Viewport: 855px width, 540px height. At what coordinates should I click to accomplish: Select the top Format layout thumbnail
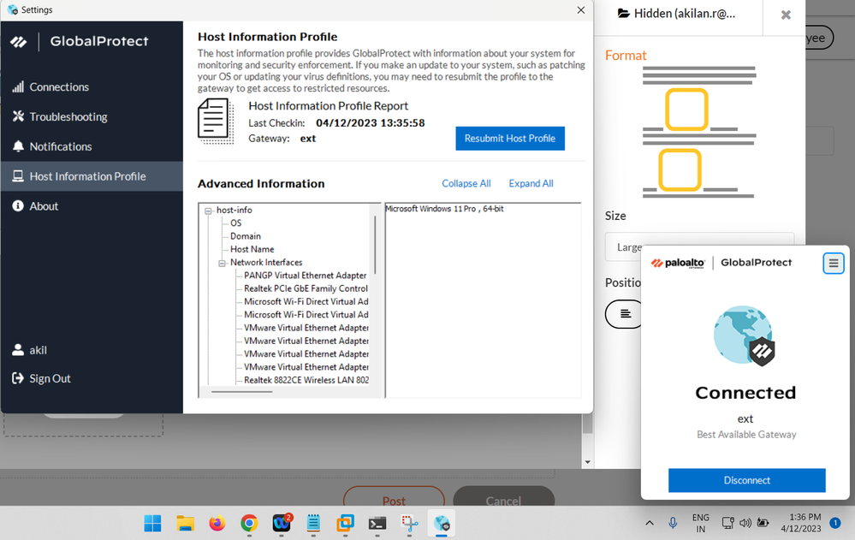686,109
